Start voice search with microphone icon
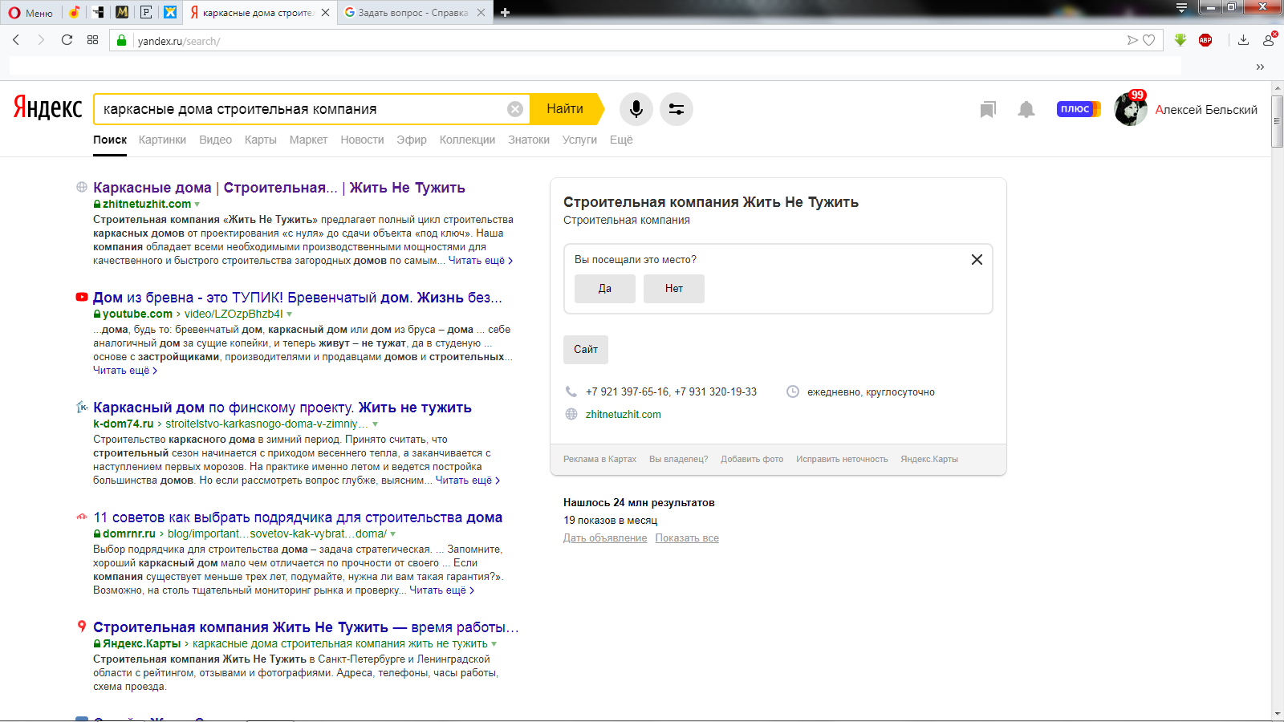 pos(636,109)
